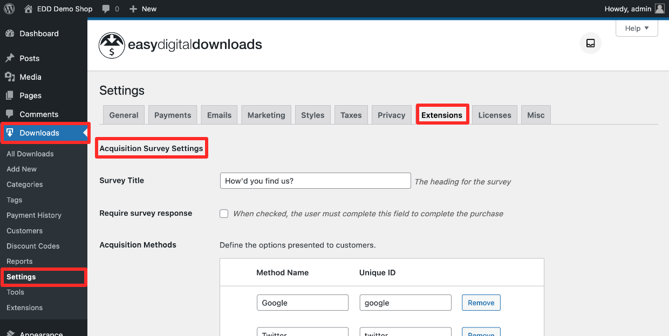This screenshot has height=336, width=669.
Task: Open the notifications inbox icon
Action: pos(590,43)
